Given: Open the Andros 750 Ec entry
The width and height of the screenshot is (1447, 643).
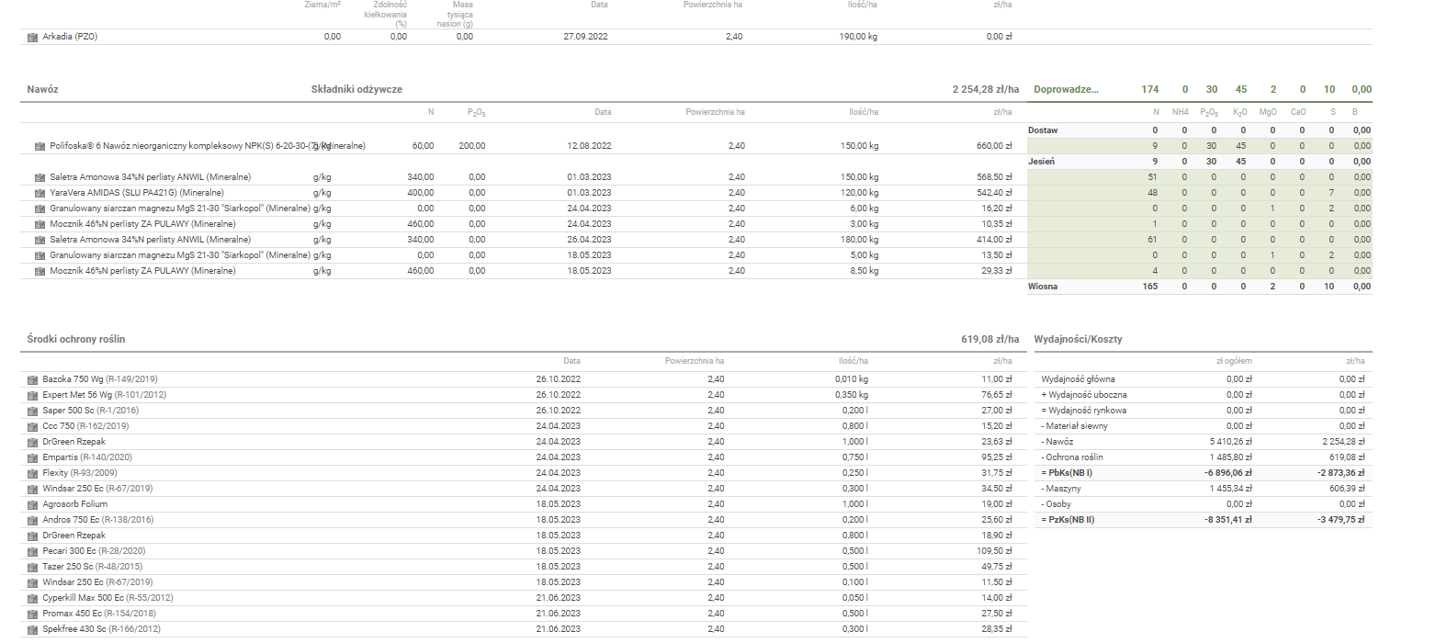Looking at the screenshot, I should [x=97, y=520].
